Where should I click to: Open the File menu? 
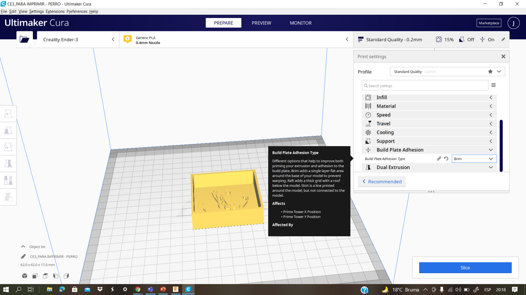4,11
